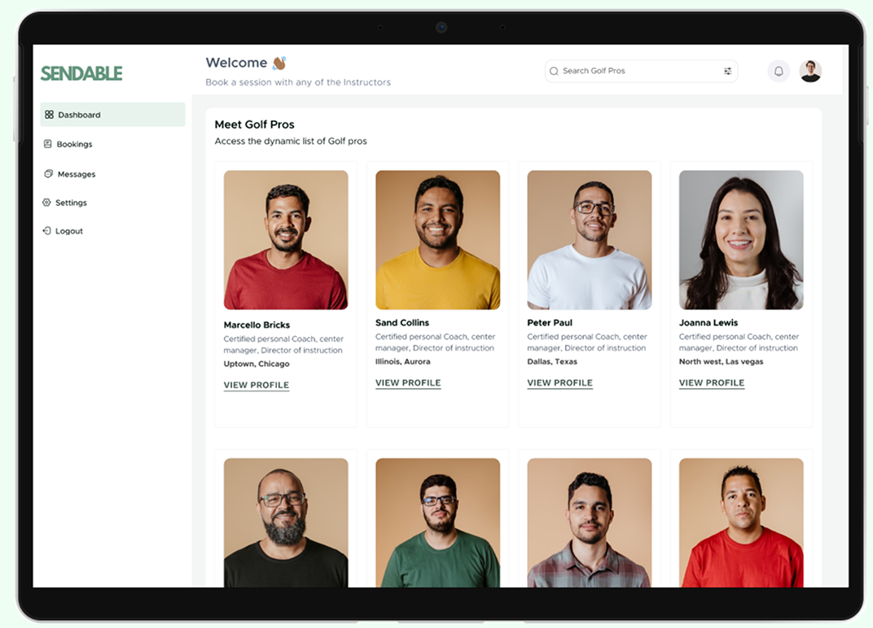The image size is (873, 628).
Task: Open Messages via the chat bubble icon
Action: (50, 173)
